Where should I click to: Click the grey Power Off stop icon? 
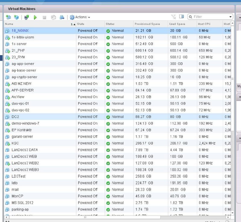(44, 17)
